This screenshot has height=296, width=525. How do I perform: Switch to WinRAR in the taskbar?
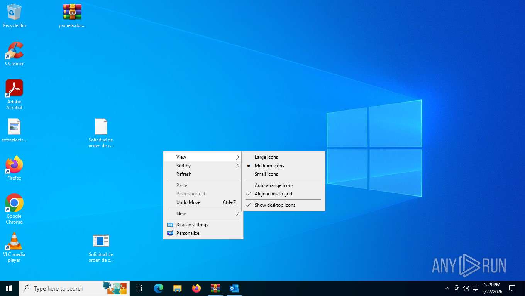click(215, 288)
